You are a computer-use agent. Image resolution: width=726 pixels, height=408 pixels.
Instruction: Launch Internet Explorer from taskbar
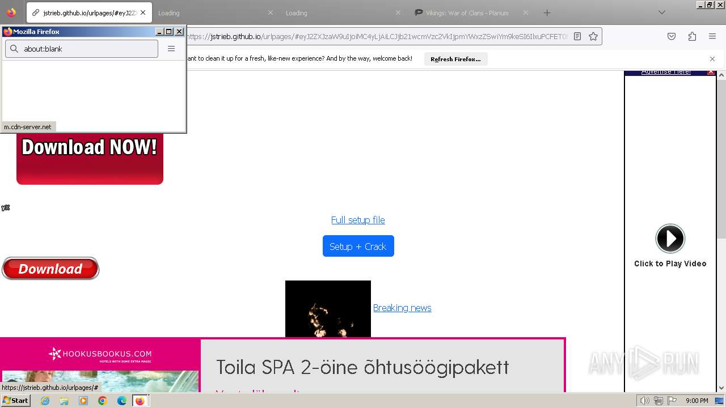[45, 401]
